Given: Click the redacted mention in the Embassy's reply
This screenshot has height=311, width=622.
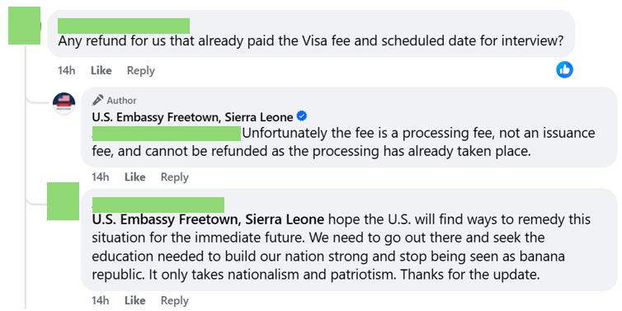Looking at the screenshot, I should pyautogui.click(x=167, y=134).
